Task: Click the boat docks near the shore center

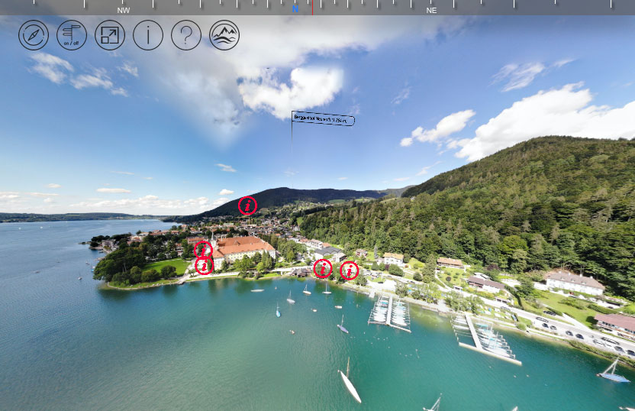Action: pos(389,312)
